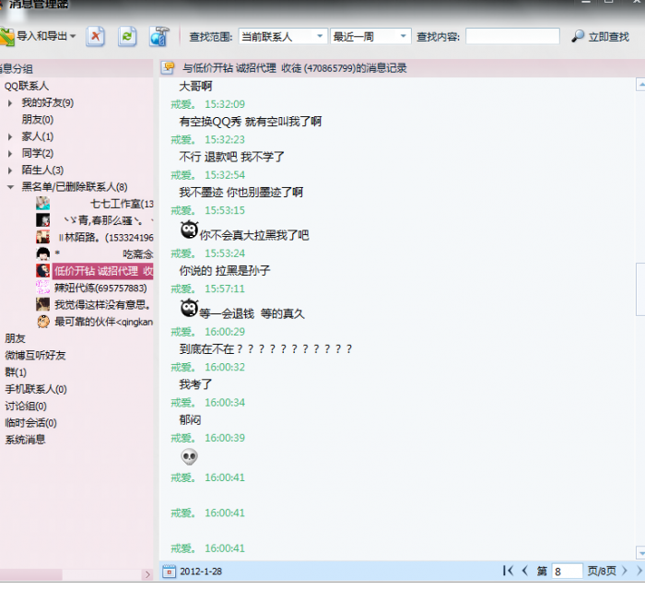Select the 讨论组(0) category
This screenshot has width=645, height=589.
(26, 406)
